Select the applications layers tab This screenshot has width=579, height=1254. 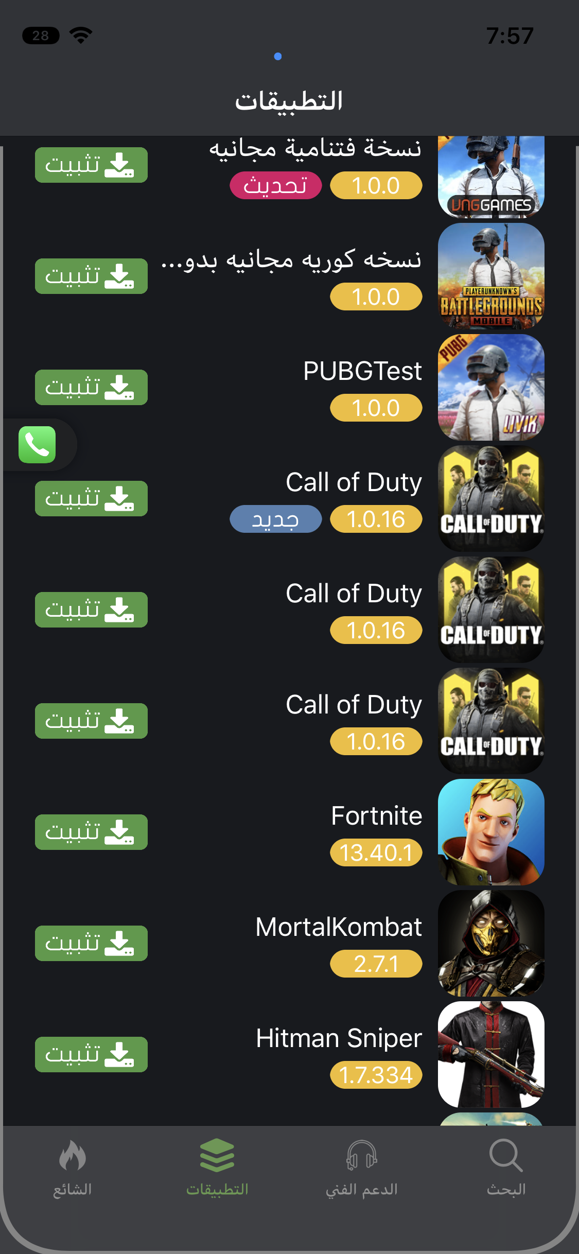point(217,1168)
